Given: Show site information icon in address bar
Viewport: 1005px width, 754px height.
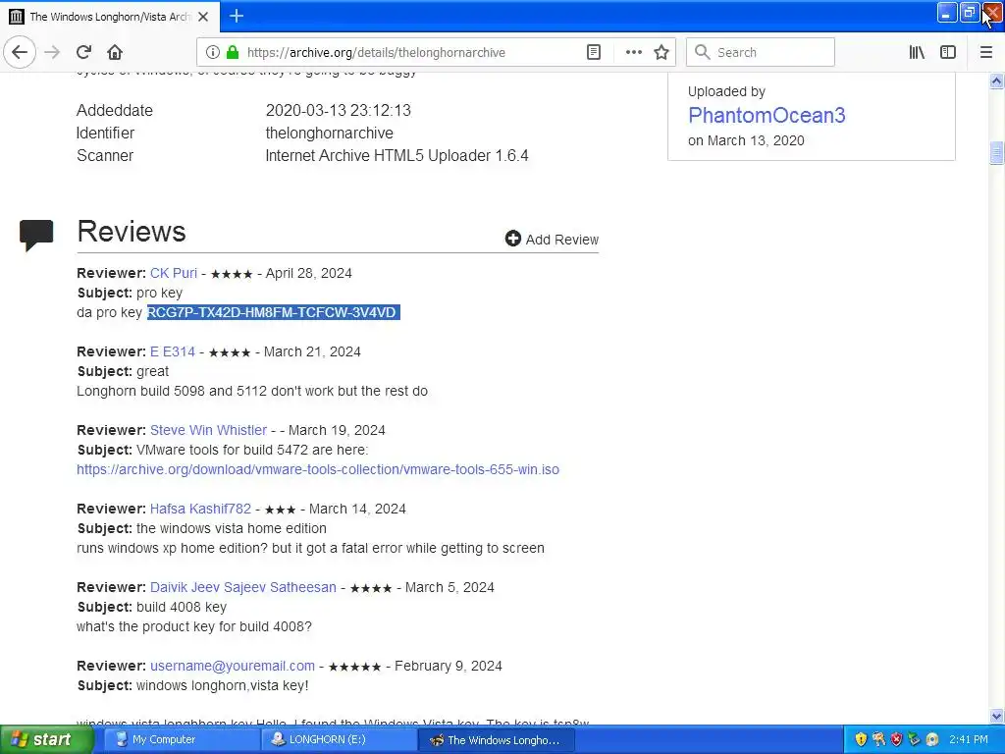Looking at the screenshot, I should coord(213,52).
